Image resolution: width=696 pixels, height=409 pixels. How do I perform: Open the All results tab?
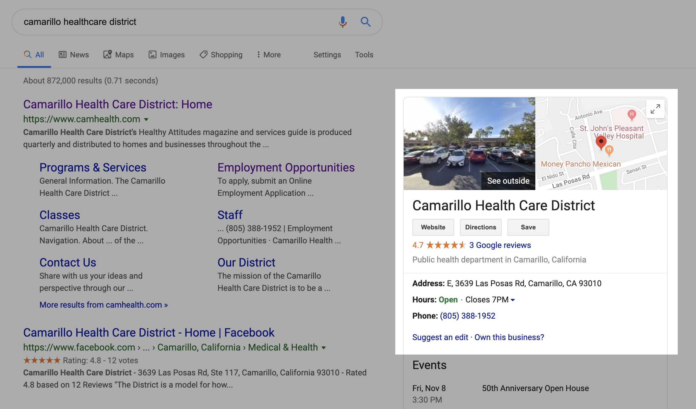click(x=34, y=55)
